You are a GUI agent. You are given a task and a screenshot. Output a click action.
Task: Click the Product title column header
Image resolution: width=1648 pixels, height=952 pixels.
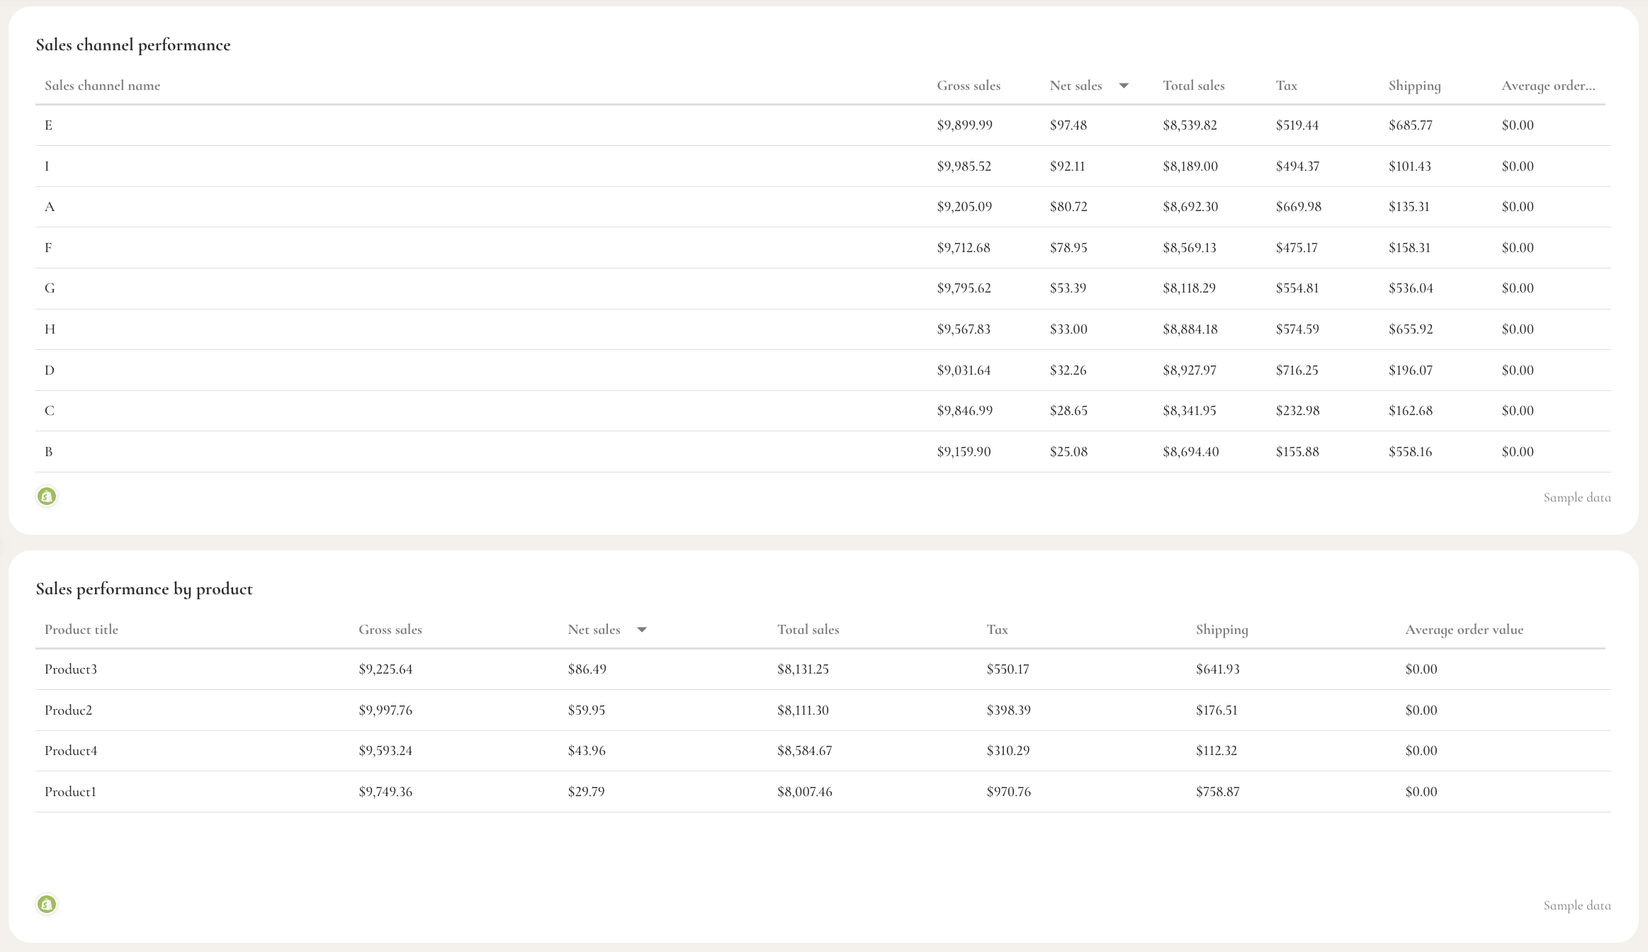[81, 629]
